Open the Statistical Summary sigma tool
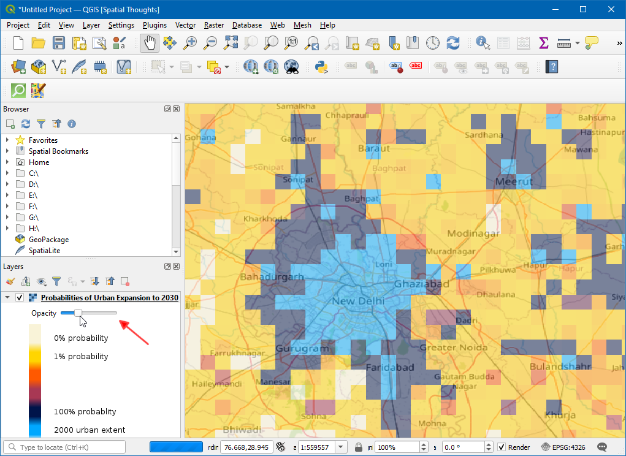The image size is (626, 456). (543, 43)
